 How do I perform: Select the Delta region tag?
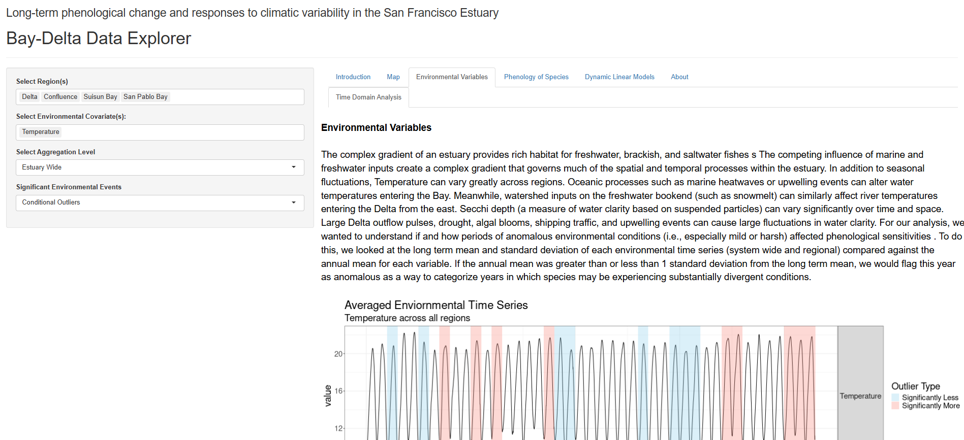(29, 97)
